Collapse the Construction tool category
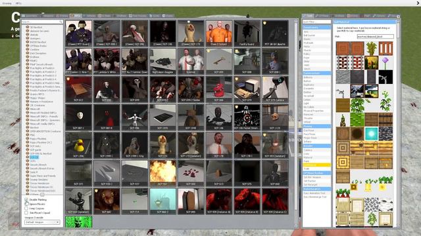The height and width of the screenshot is (236, 421). pos(317,73)
